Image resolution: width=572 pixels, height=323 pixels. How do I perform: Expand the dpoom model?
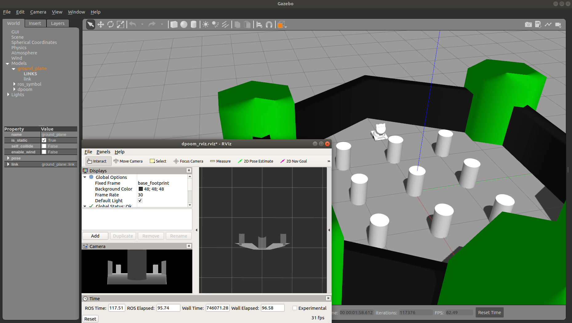(x=14, y=89)
